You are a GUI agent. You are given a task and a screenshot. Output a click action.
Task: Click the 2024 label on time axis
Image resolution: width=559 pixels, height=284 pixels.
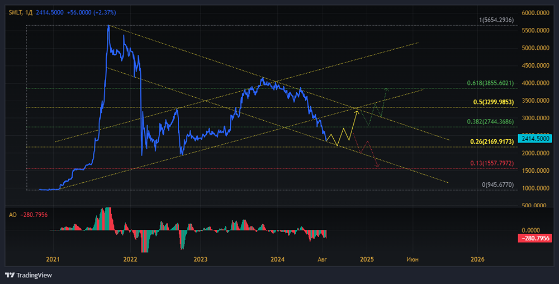278,259
